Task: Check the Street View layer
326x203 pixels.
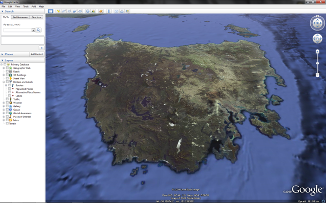Action: 7,79
